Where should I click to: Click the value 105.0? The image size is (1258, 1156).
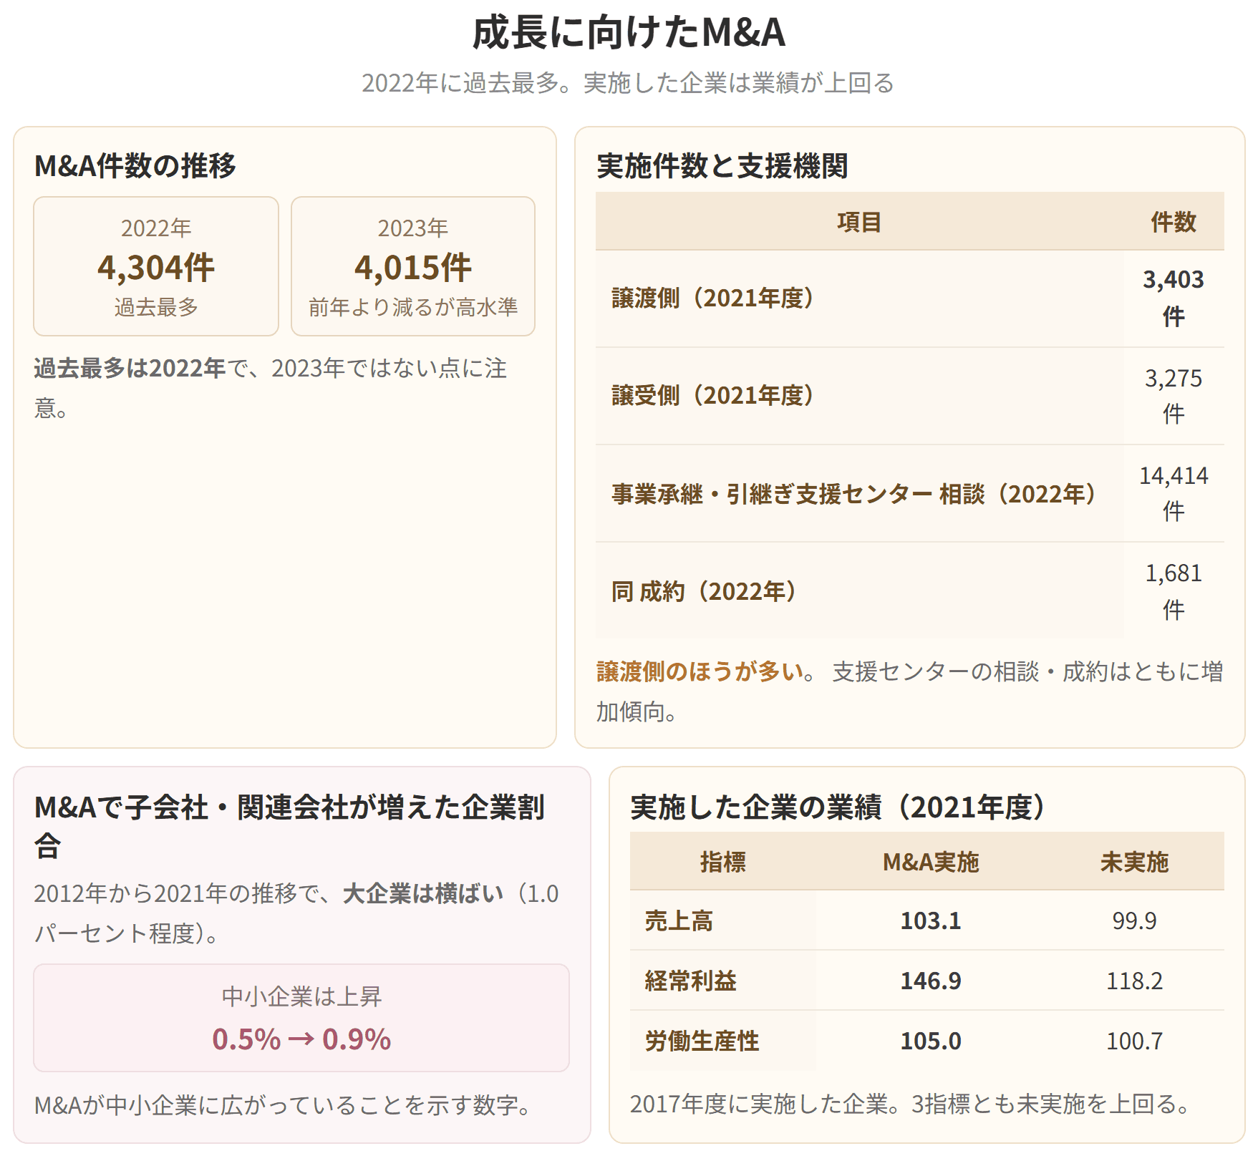tap(931, 1041)
